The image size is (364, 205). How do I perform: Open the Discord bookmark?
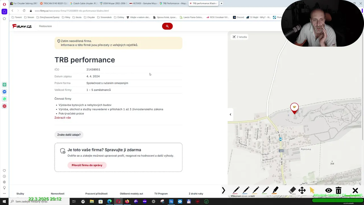pyautogui.click(x=238, y=17)
